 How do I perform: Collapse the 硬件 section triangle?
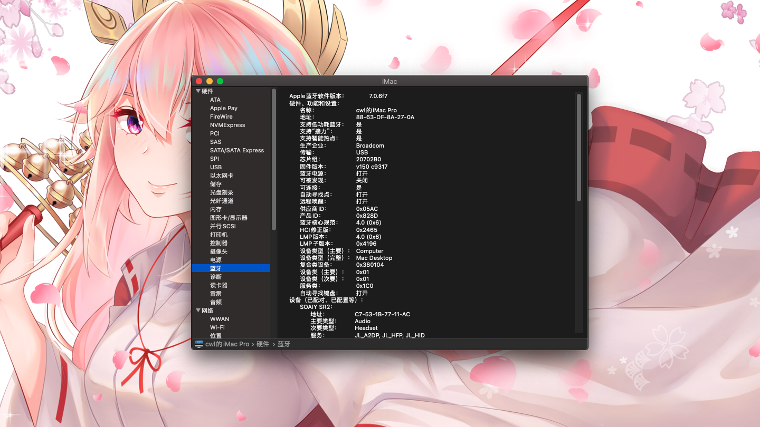[x=198, y=91]
